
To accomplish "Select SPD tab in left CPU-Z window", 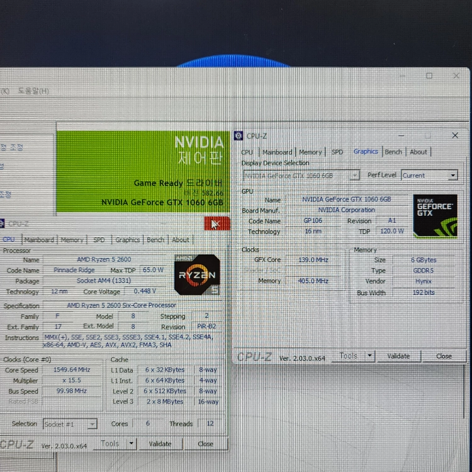I will pyautogui.click(x=99, y=240).
